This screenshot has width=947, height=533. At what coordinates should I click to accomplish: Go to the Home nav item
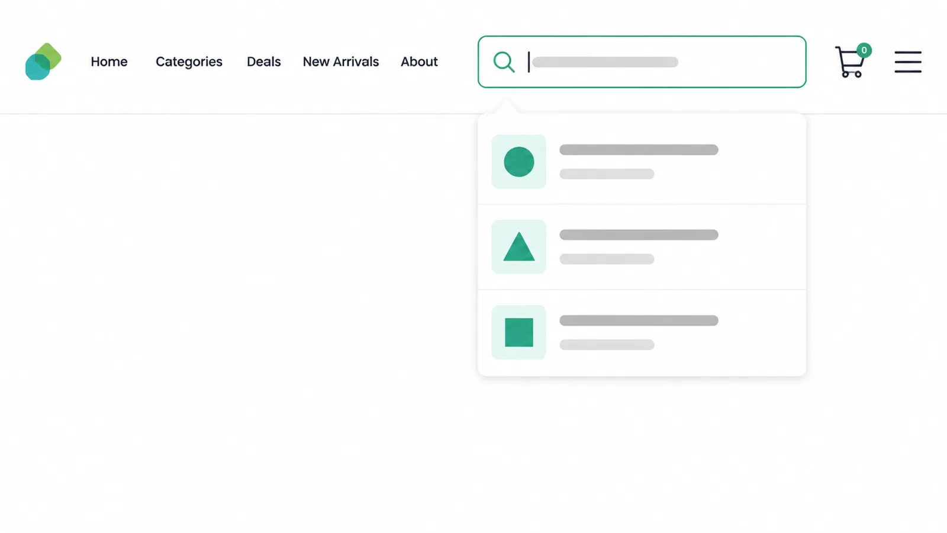pyautogui.click(x=109, y=62)
